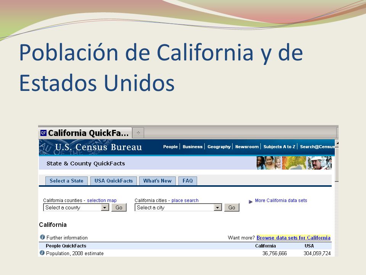Click the QF favicon on California QuickFacts tab
366x275 pixels.
coord(43,133)
